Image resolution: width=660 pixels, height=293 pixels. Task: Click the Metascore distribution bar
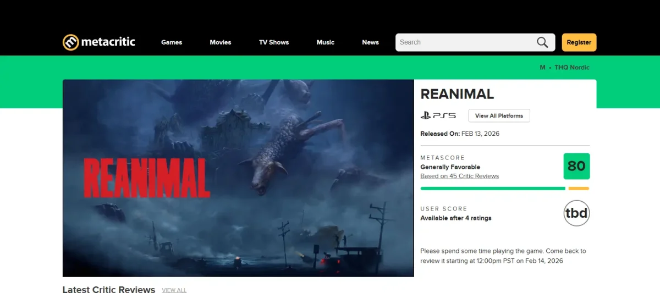point(505,189)
